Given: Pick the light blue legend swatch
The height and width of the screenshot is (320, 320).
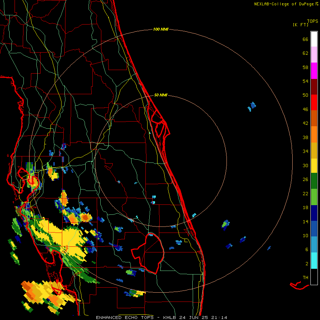Looking at the screenshot, I should coord(314,245).
